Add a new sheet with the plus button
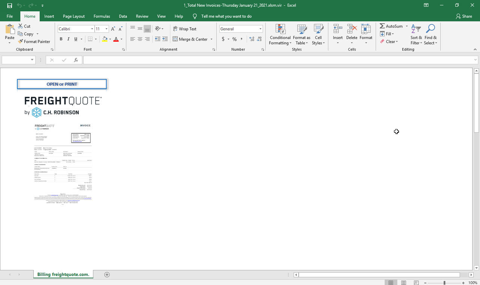Image resolution: width=480 pixels, height=285 pixels. point(107,274)
